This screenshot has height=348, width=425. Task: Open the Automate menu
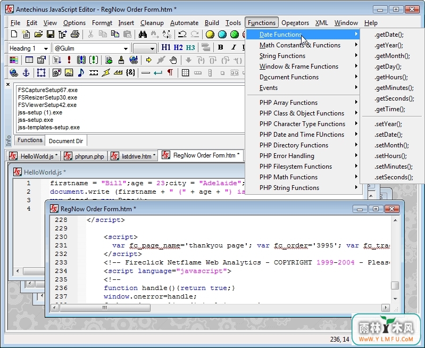[x=185, y=23]
